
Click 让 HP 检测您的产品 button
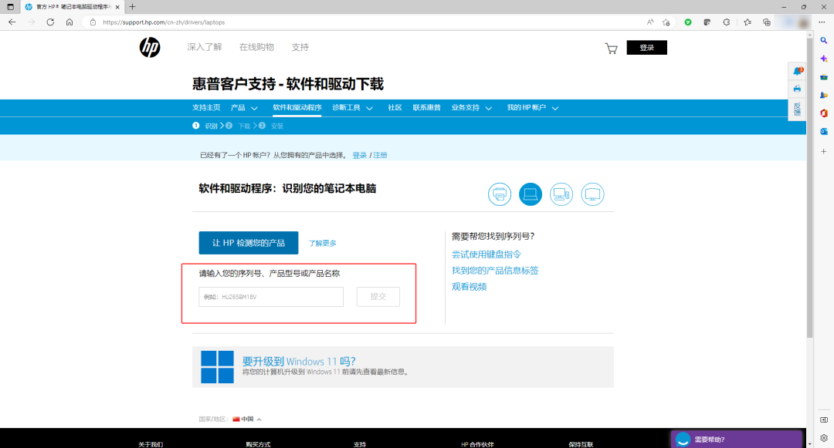click(249, 243)
